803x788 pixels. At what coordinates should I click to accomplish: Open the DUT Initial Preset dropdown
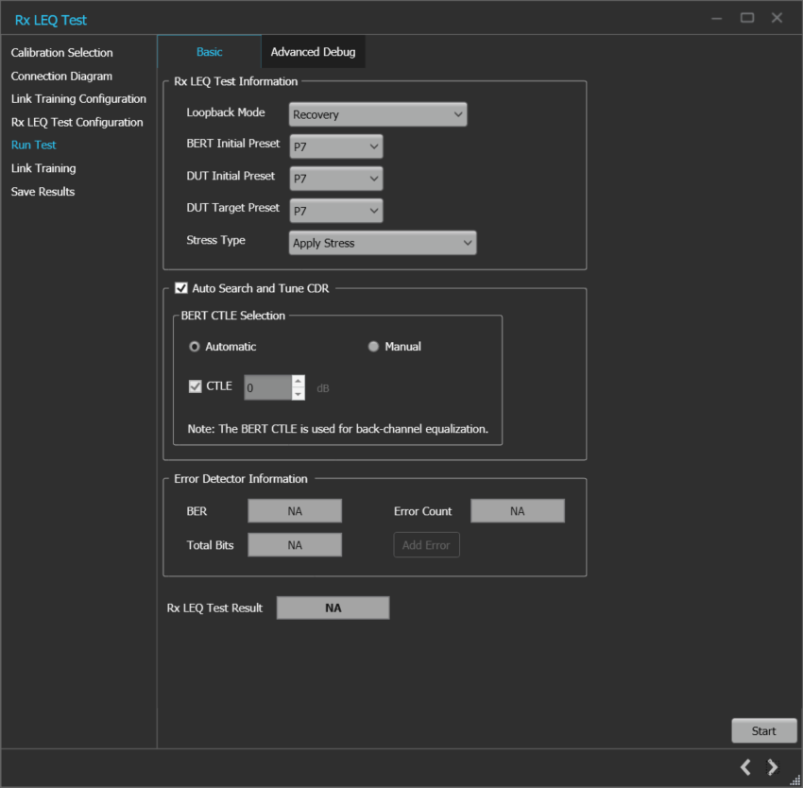(335, 178)
